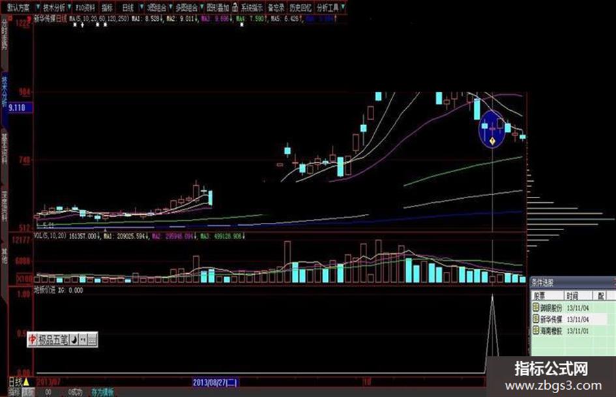Open the 多图组合 layout option
616x397 pixels.
[187, 7]
